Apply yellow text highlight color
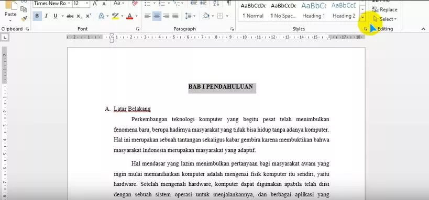The height and width of the screenshot is (200, 429). point(115,16)
